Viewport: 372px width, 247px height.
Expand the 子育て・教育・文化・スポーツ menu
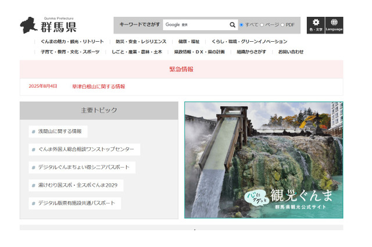coord(70,52)
